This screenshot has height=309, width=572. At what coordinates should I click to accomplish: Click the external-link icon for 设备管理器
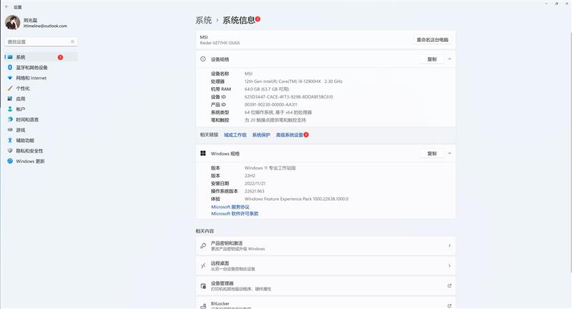click(449, 286)
